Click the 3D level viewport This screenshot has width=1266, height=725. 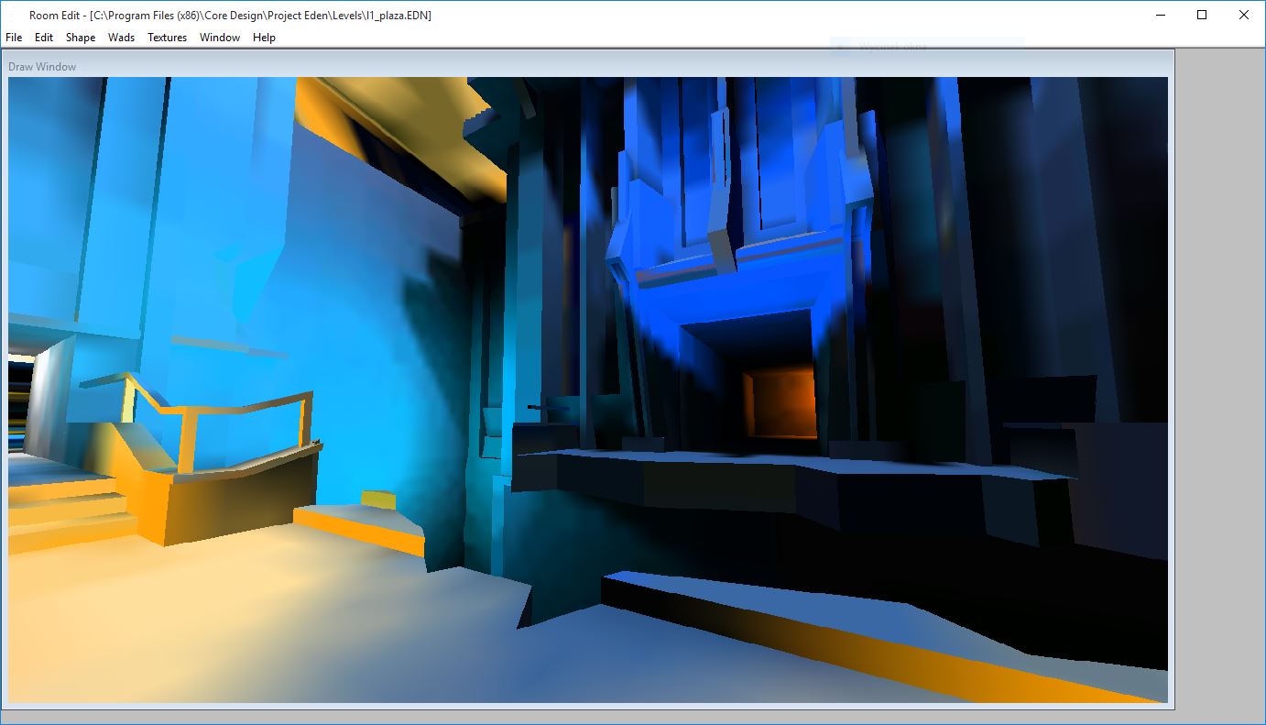tap(588, 390)
